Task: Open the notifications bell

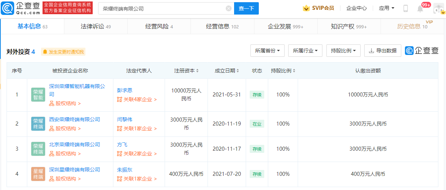Action: 420,8
